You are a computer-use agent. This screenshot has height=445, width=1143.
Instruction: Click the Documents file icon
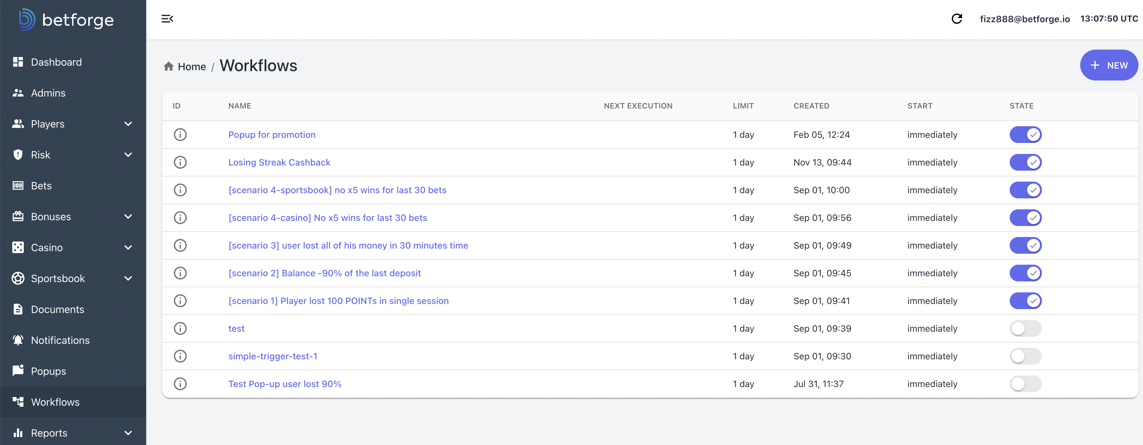[x=18, y=309]
